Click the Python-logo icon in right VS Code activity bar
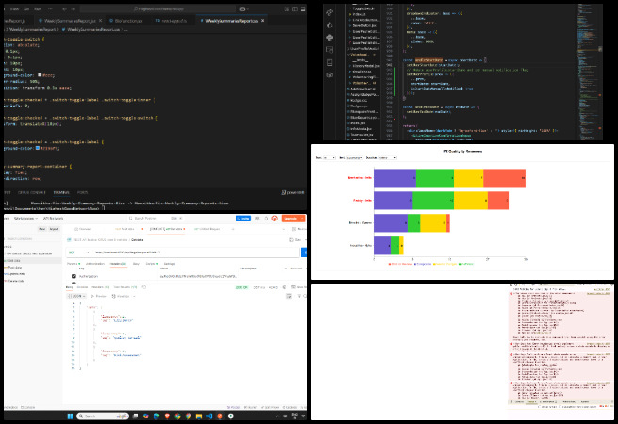Image resolution: width=618 pixels, height=424 pixels. [x=329, y=38]
